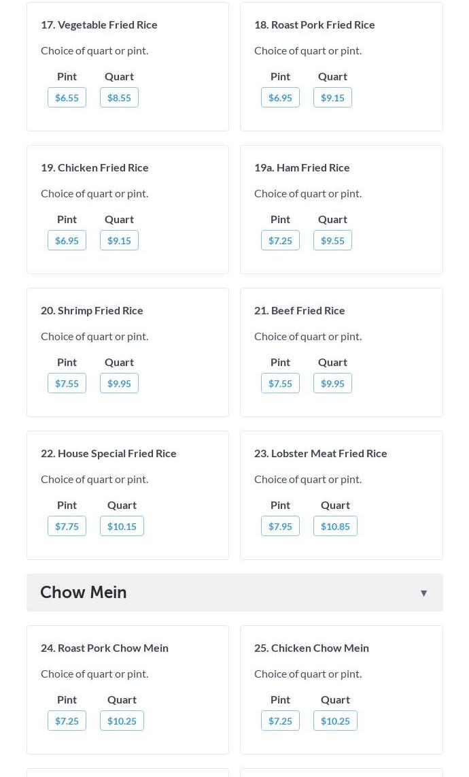
Task: Choose Pint $6.95 Roast Pork Fried Rice
Action: (280, 97)
